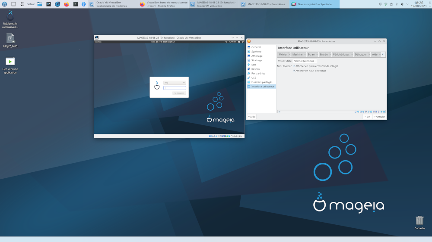Screen dimensions: 432x242
Task: Toggle the Périphériques menu button in the editor
Action: (x=341, y=54)
